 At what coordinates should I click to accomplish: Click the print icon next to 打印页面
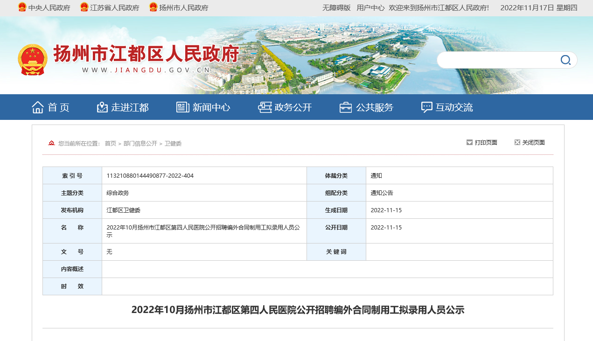click(x=469, y=142)
